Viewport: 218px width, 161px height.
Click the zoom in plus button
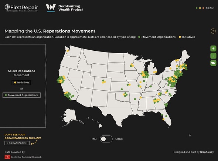[x=213, y=48]
